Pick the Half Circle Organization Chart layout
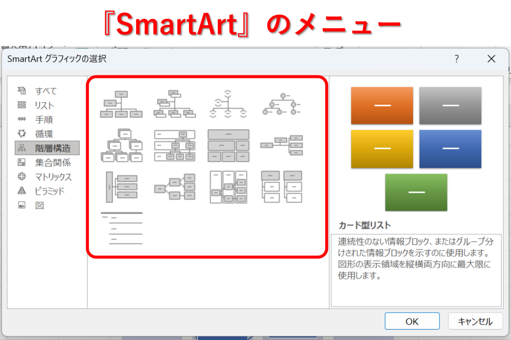The image size is (511, 340). pyautogui.click(x=228, y=104)
